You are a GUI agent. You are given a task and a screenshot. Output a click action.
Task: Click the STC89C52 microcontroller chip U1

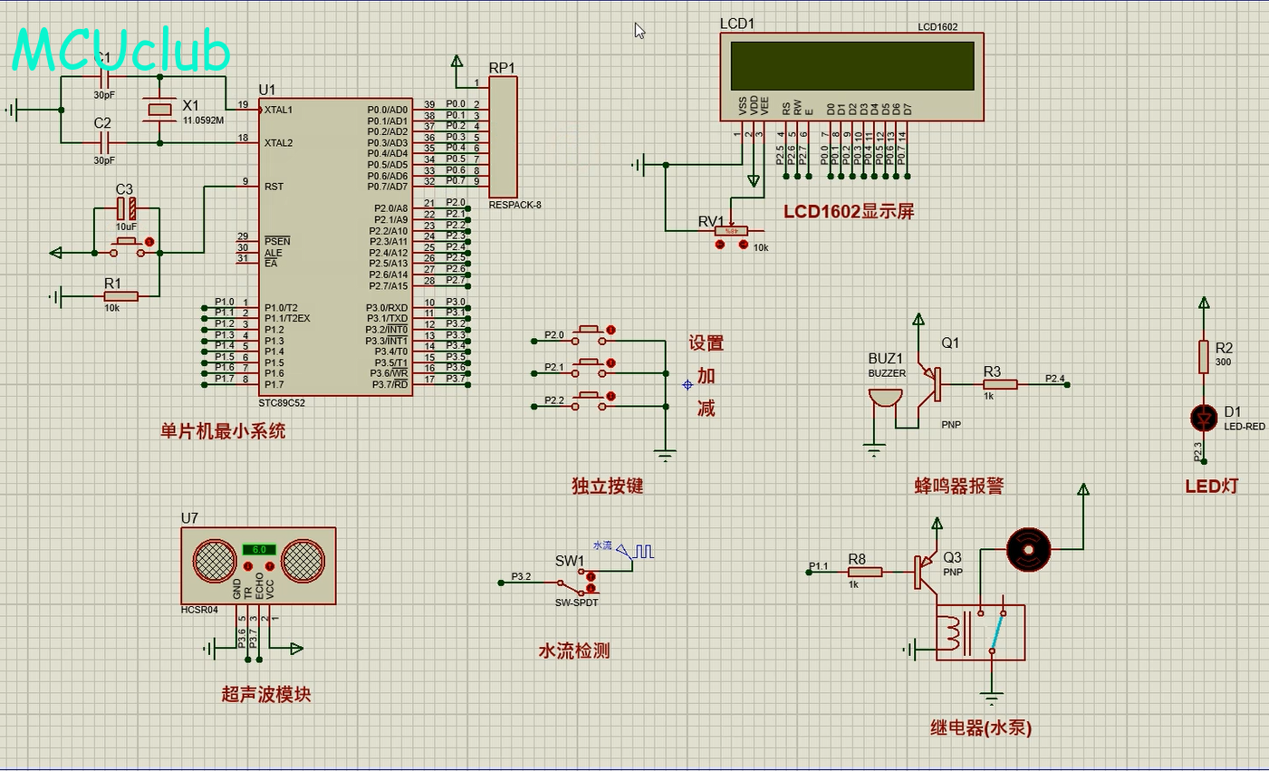pyautogui.click(x=334, y=245)
